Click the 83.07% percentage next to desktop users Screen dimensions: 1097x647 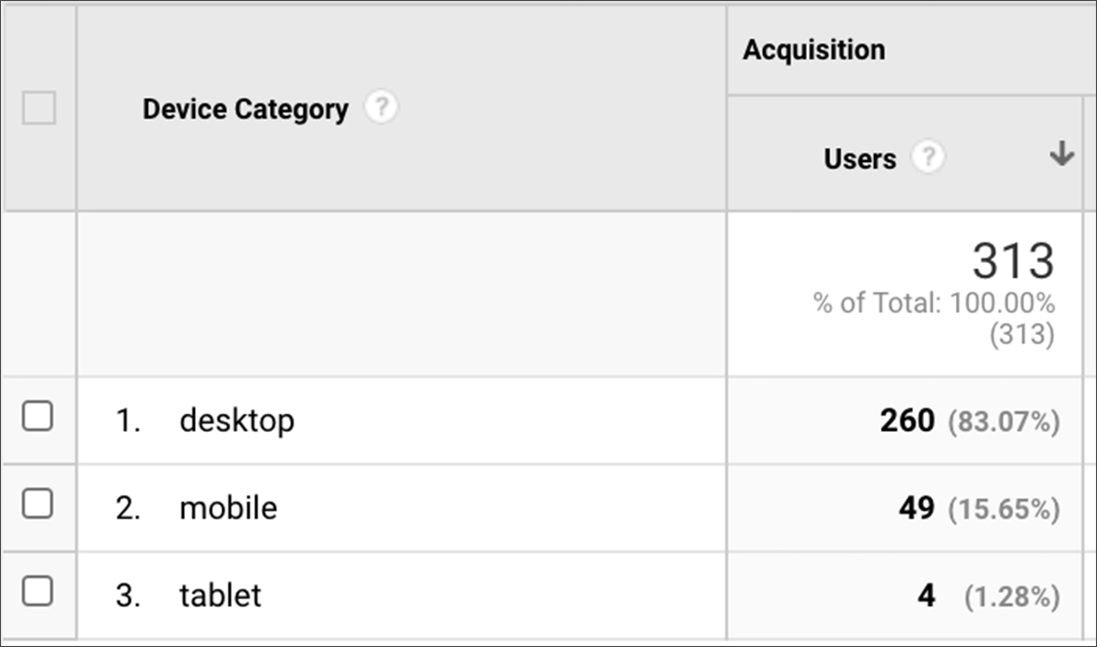click(1005, 420)
